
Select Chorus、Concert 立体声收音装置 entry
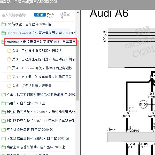click(x=41, y=33)
